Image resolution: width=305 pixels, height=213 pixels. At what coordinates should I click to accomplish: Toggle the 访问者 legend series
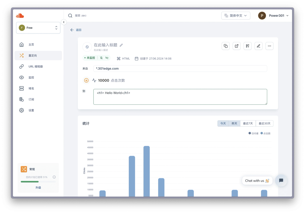(253, 133)
